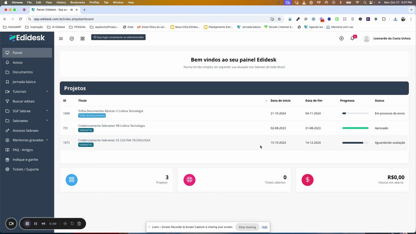Screen dimensions: 416x234
Task: Open the notifications bell icon
Action: coord(352,38)
